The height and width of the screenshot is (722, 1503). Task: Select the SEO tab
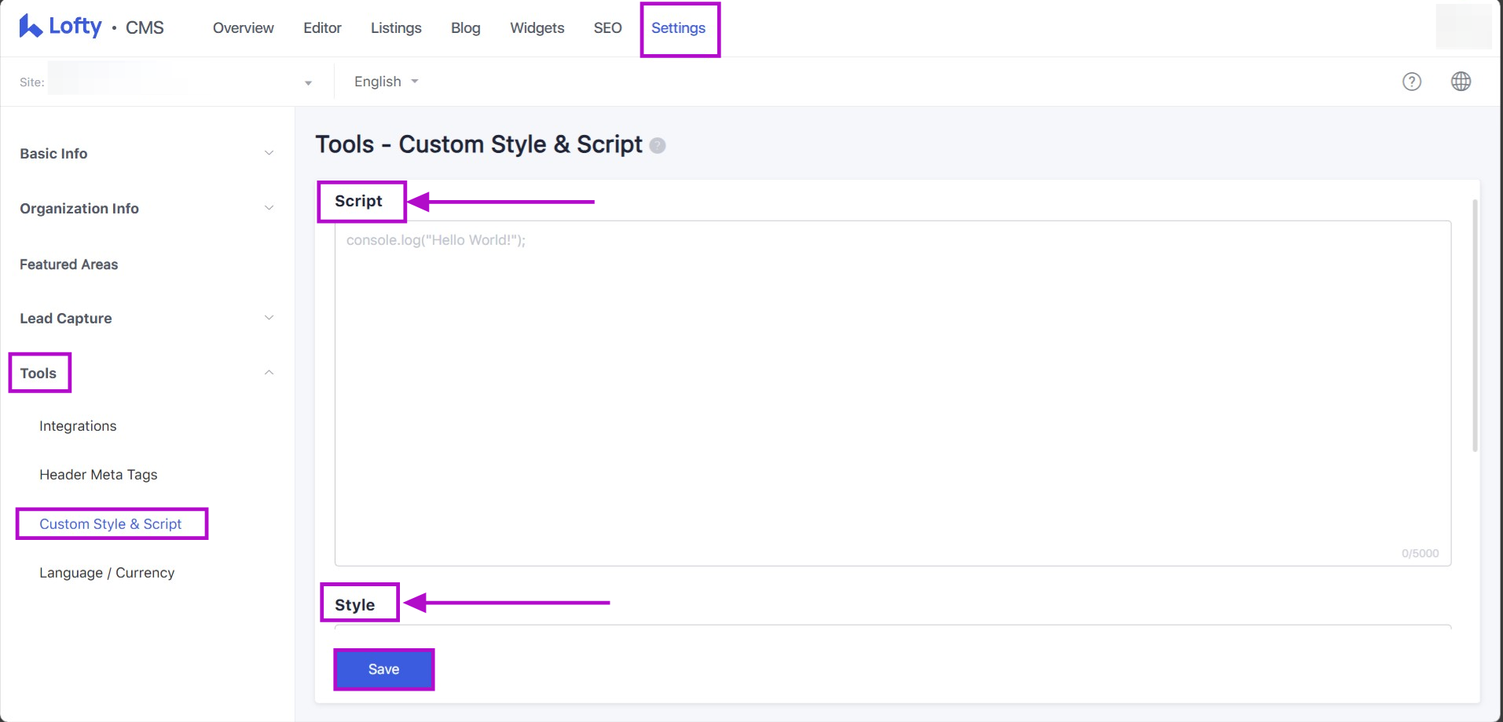coord(607,28)
